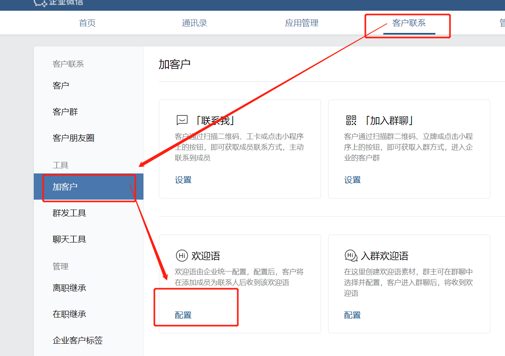The height and width of the screenshot is (356, 505).
Task: Click the 工具 section label
Action: pyautogui.click(x=60, y=165)
